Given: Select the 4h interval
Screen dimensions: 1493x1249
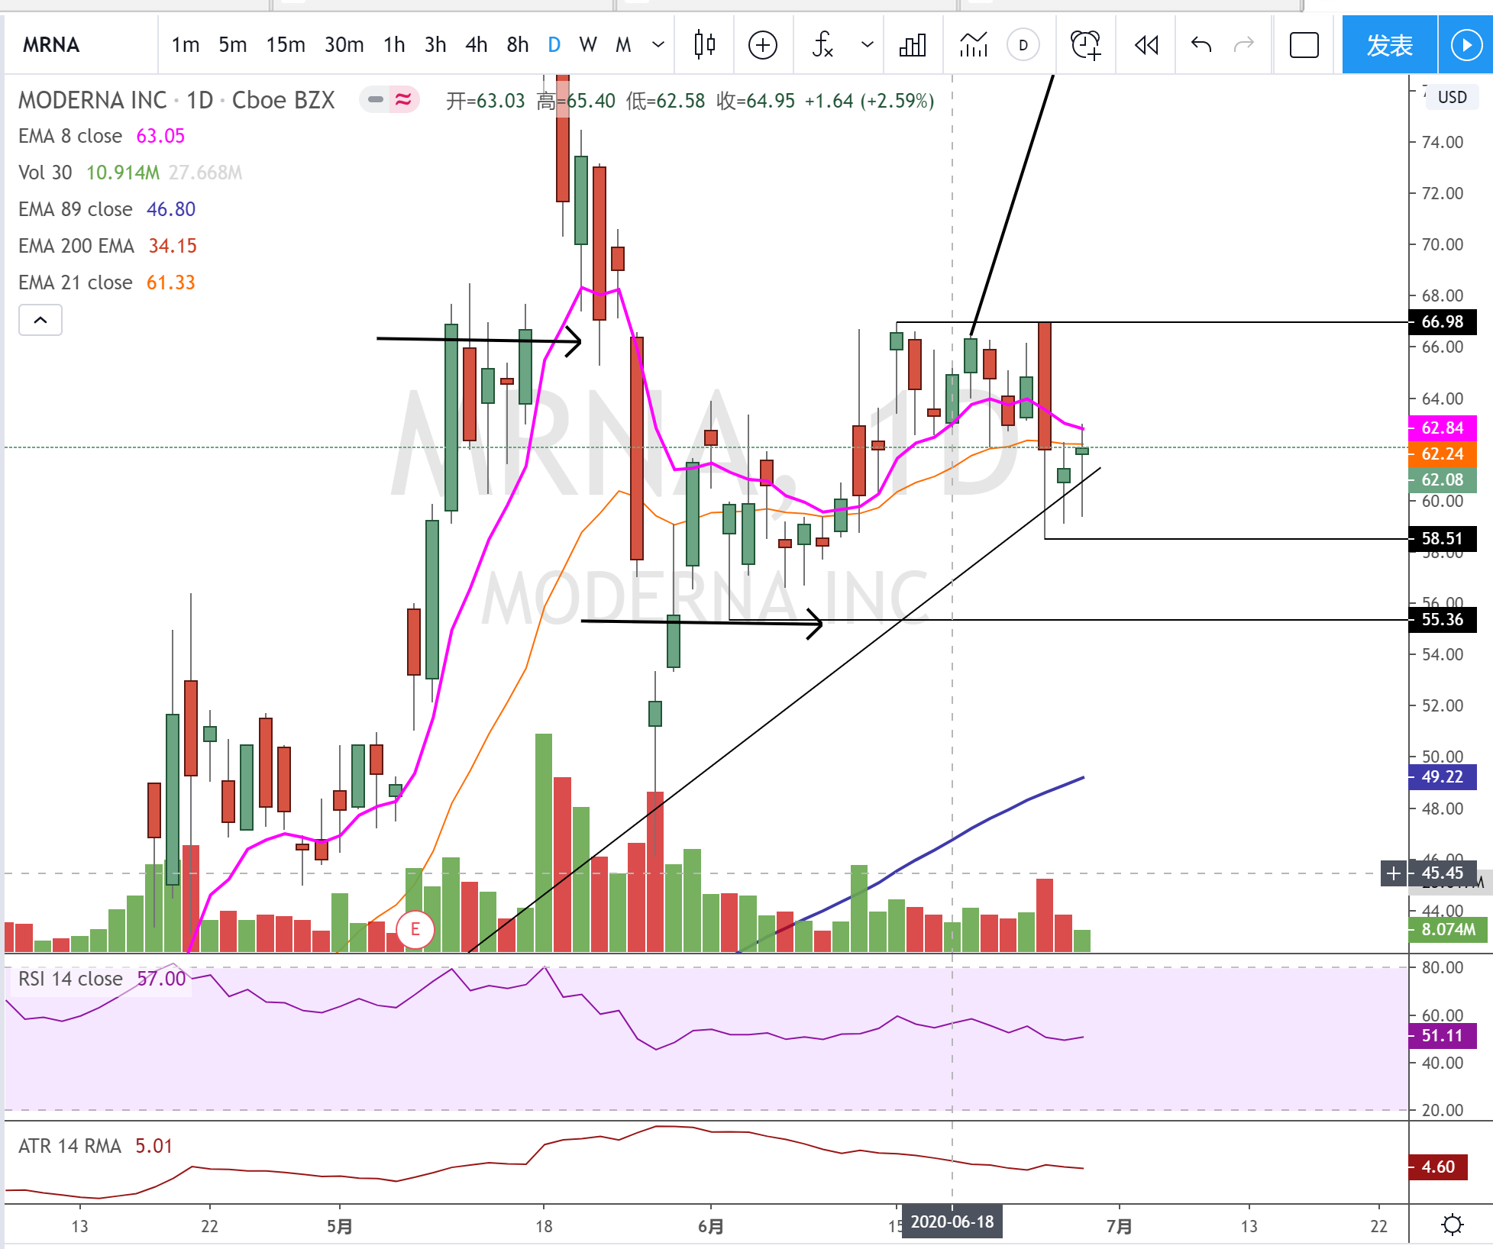Looking at the screenshot, I should click(477, 45).
